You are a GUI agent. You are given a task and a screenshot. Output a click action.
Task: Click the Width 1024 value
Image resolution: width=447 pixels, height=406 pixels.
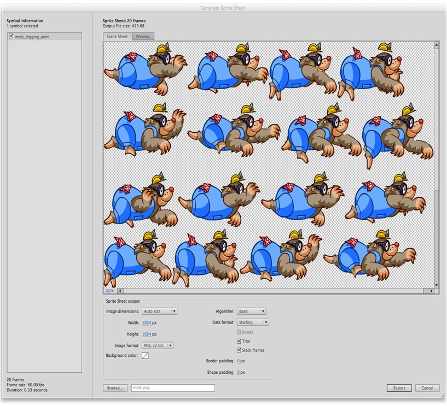click(x=147, y=323)
